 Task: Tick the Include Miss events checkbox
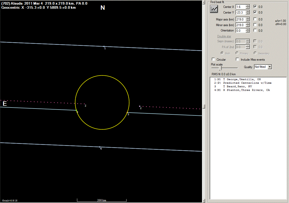click(x=237, y=59)
